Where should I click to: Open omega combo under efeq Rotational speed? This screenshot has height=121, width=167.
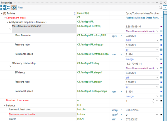point(142,96)
